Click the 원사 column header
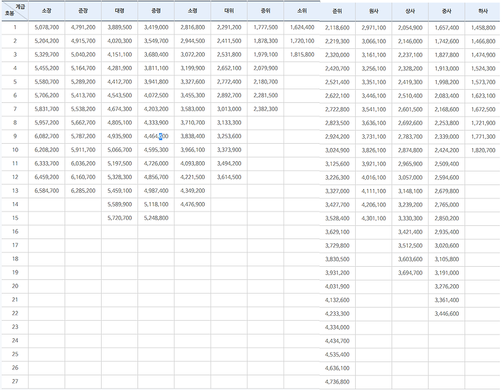 tap(374, 11)
